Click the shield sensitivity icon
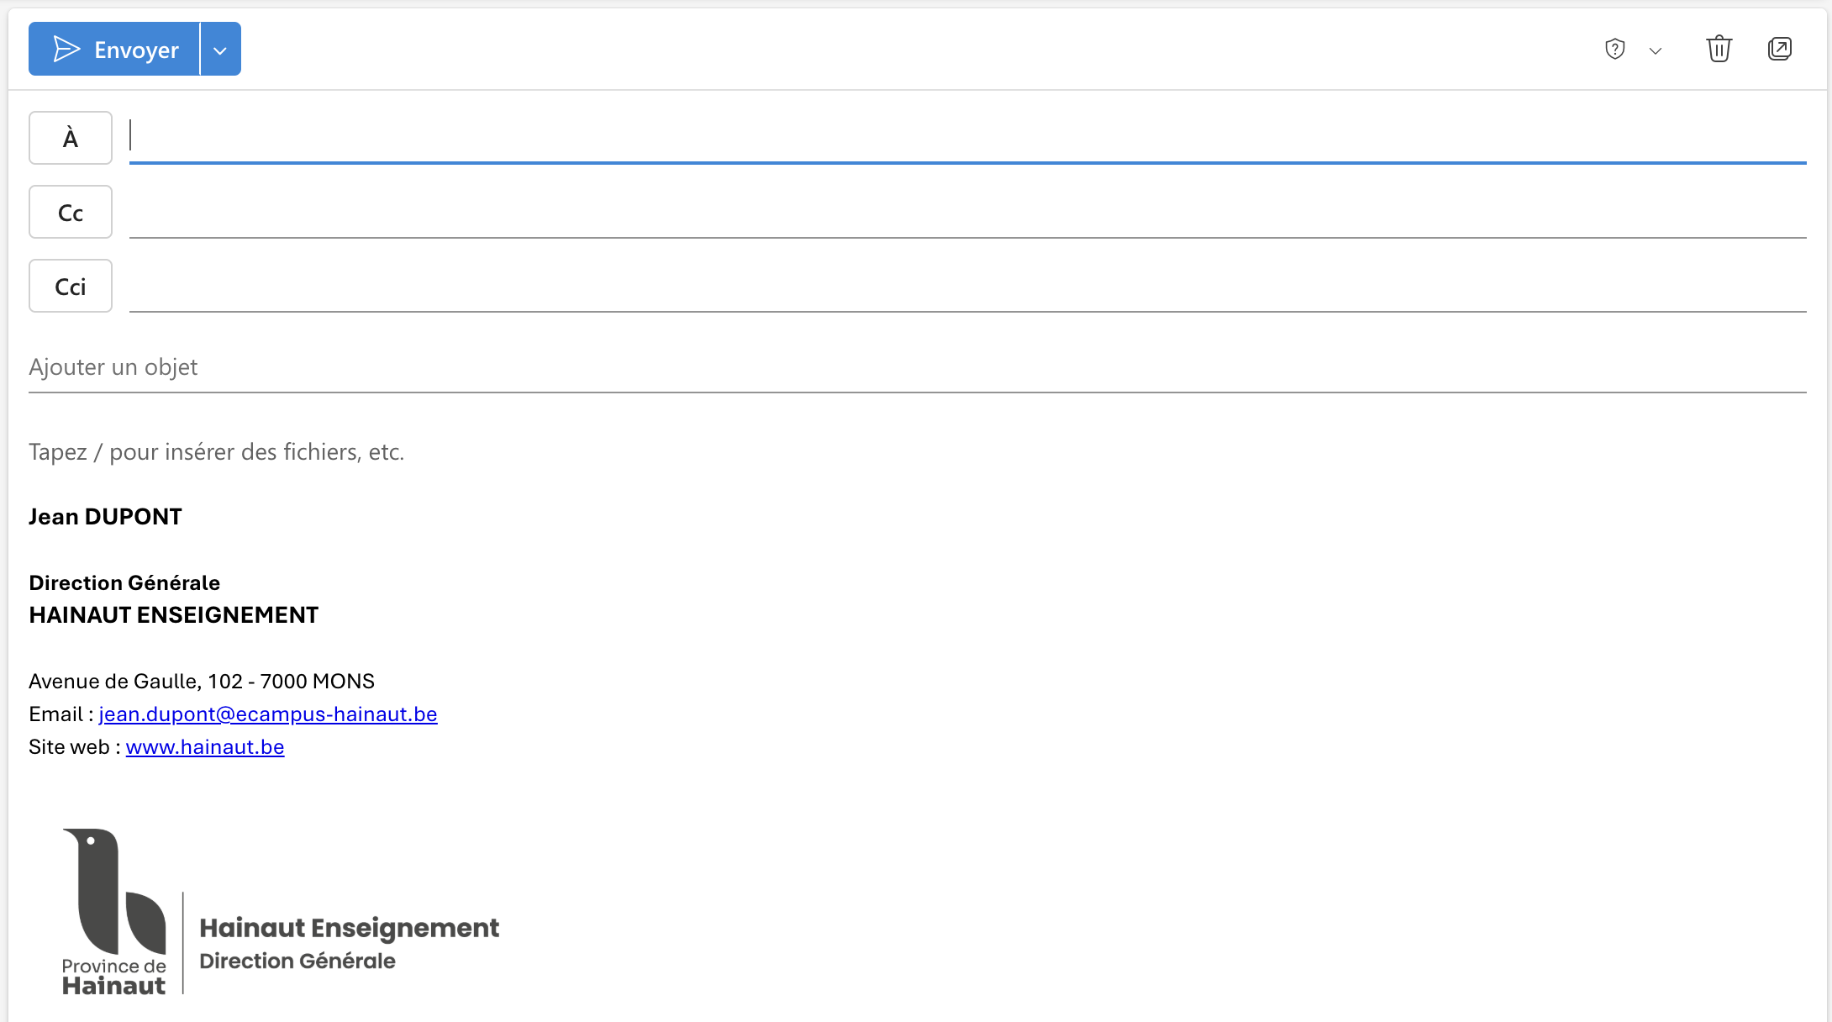 point(1614,50)
